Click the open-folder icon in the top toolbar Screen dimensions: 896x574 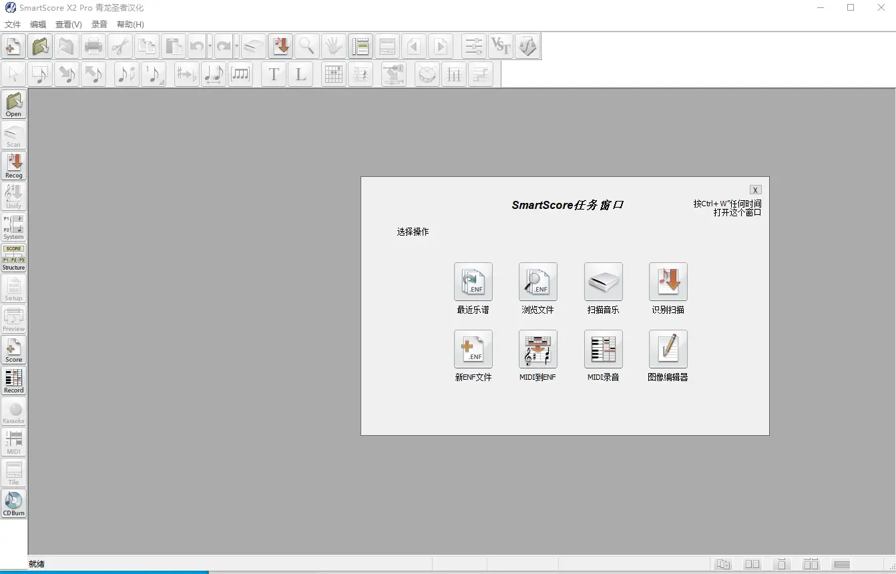pos(40,47)
